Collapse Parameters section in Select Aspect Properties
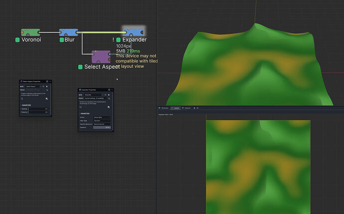Viewport: 344px width, 214px height. click(x=26, y=105)
